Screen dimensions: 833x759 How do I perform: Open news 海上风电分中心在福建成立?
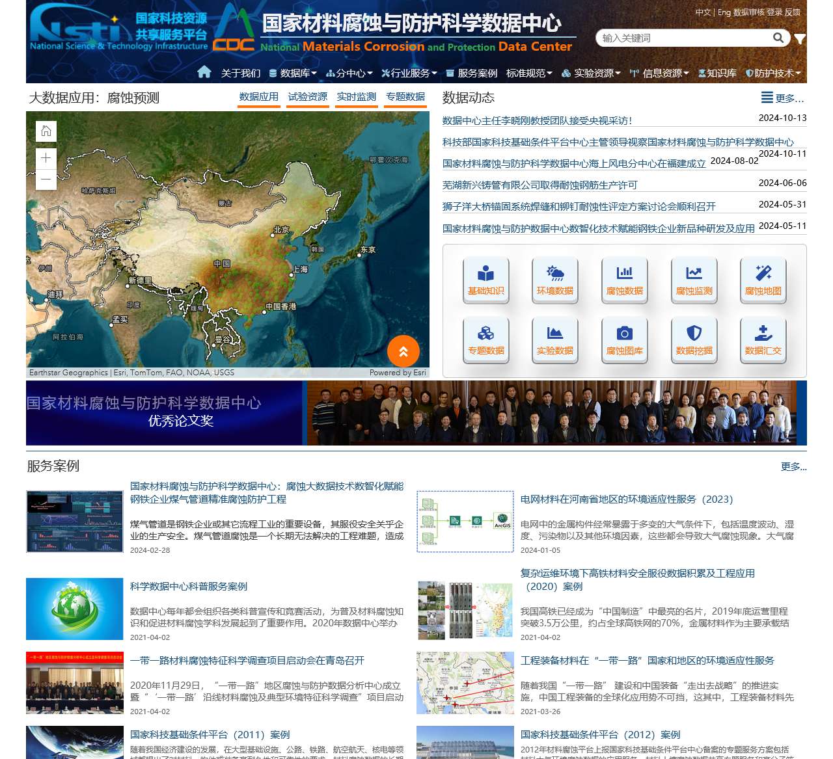[x=574, y=163]
